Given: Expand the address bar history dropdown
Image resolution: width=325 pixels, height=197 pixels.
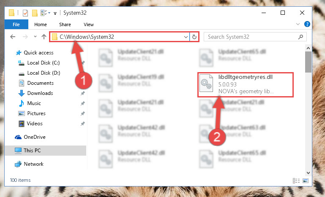Looking at the screenshot, I should [186, 37].
